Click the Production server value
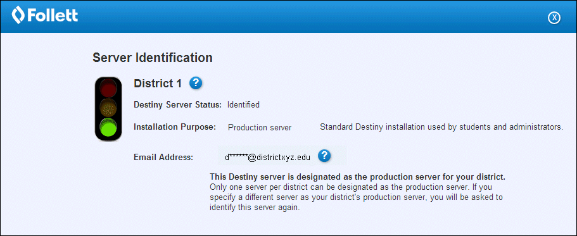 pos(260,128)
